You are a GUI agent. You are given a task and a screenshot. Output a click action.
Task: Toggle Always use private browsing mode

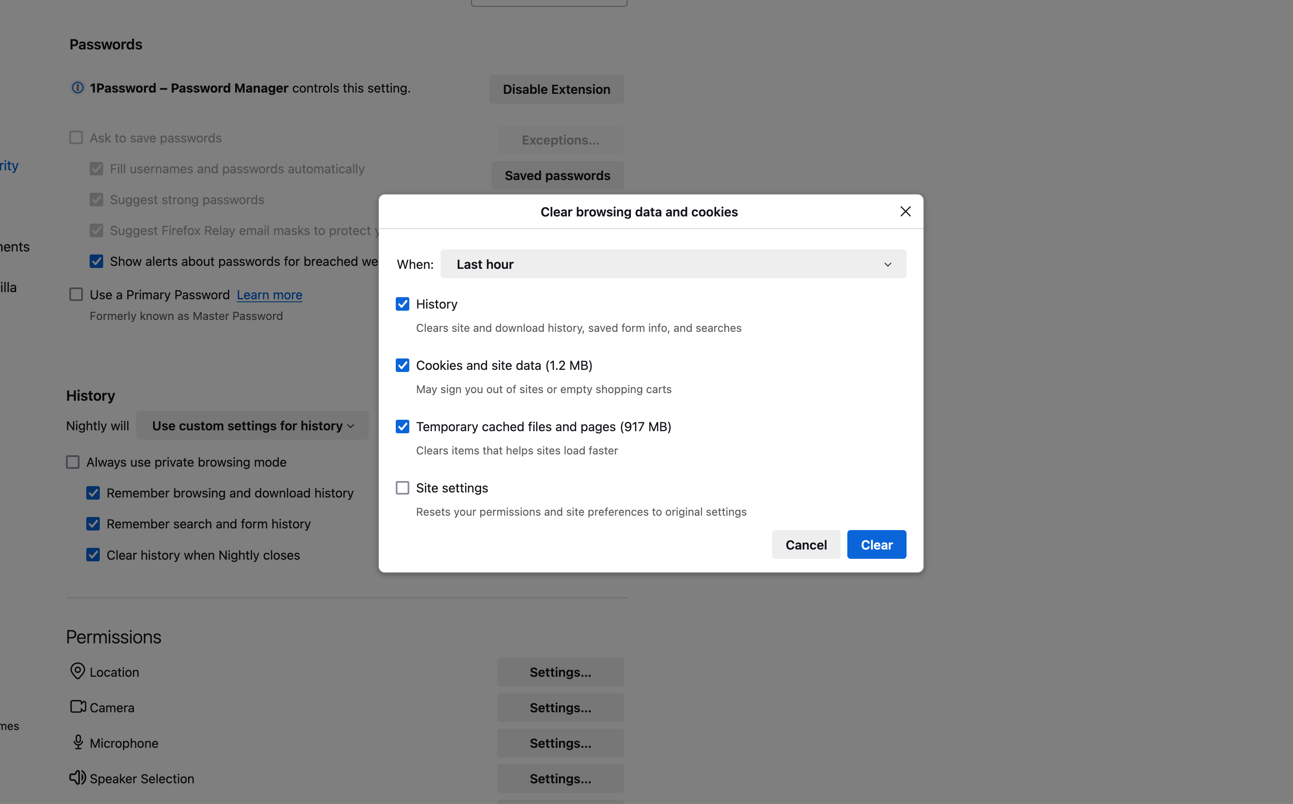click(x=73, y=462)
